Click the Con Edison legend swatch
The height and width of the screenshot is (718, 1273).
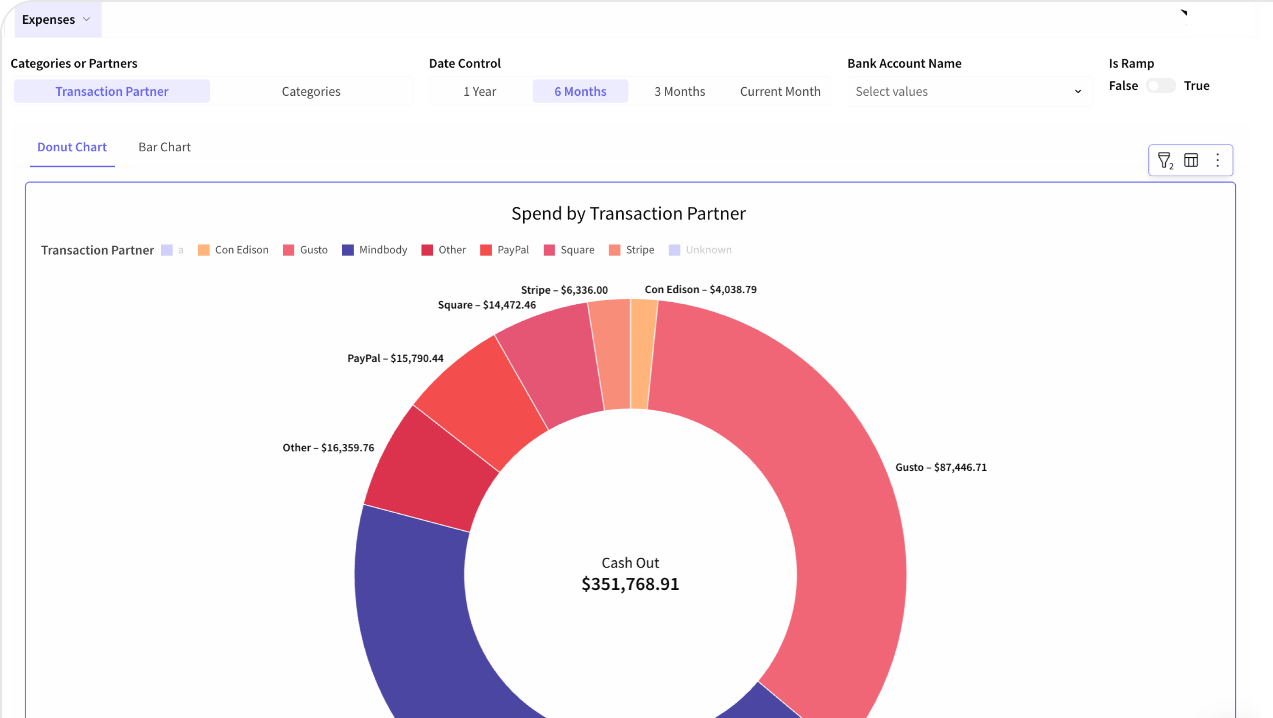tap(204, 250)
